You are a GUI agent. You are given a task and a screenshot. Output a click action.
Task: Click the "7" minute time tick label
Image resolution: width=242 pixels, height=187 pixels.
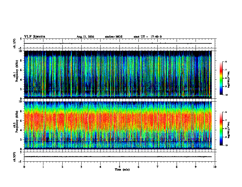(158, 167)
